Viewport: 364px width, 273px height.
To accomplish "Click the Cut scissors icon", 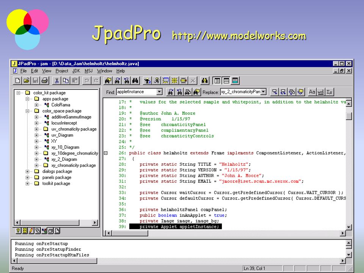I will 56,80.
